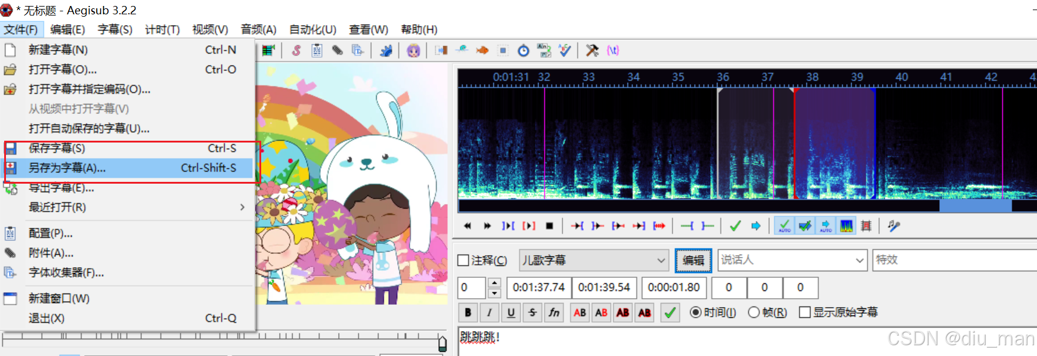Open font face fn button
The image size is (1037, 356).
coord(554,312)
